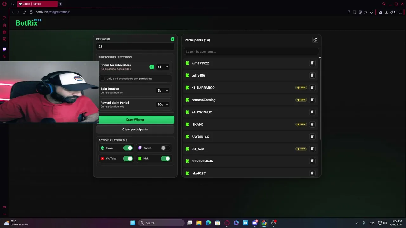Click the SUB badge beside CO_Avin
Viewport: 406px width, 228px height.
click(301, 149)
